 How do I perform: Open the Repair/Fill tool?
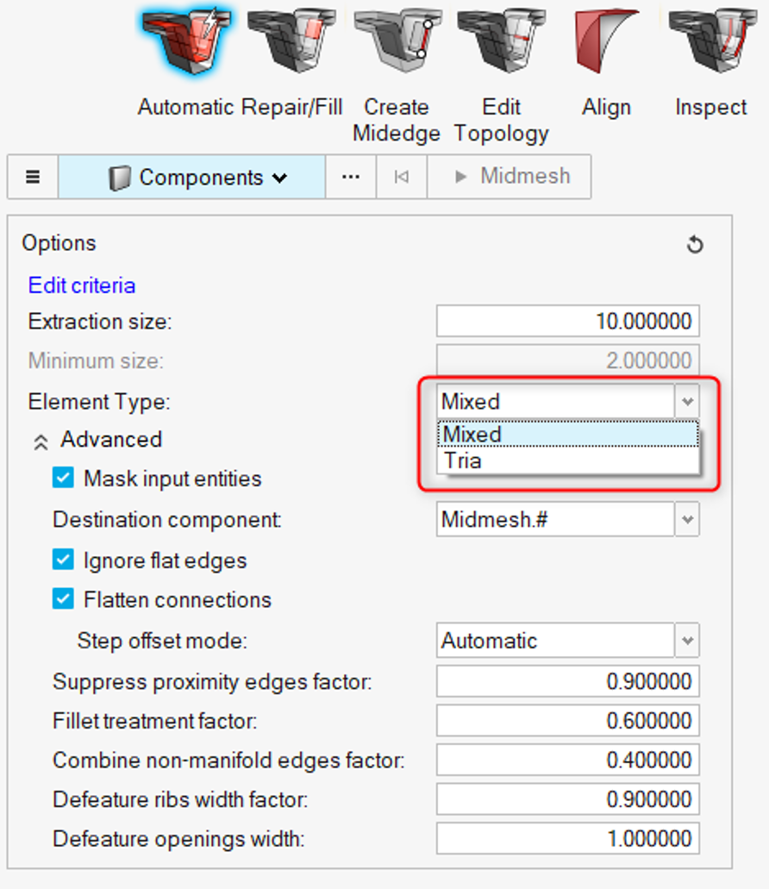(x=291, y=39)
